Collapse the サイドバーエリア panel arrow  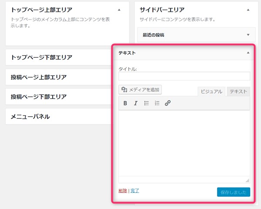tap(248, 10)
